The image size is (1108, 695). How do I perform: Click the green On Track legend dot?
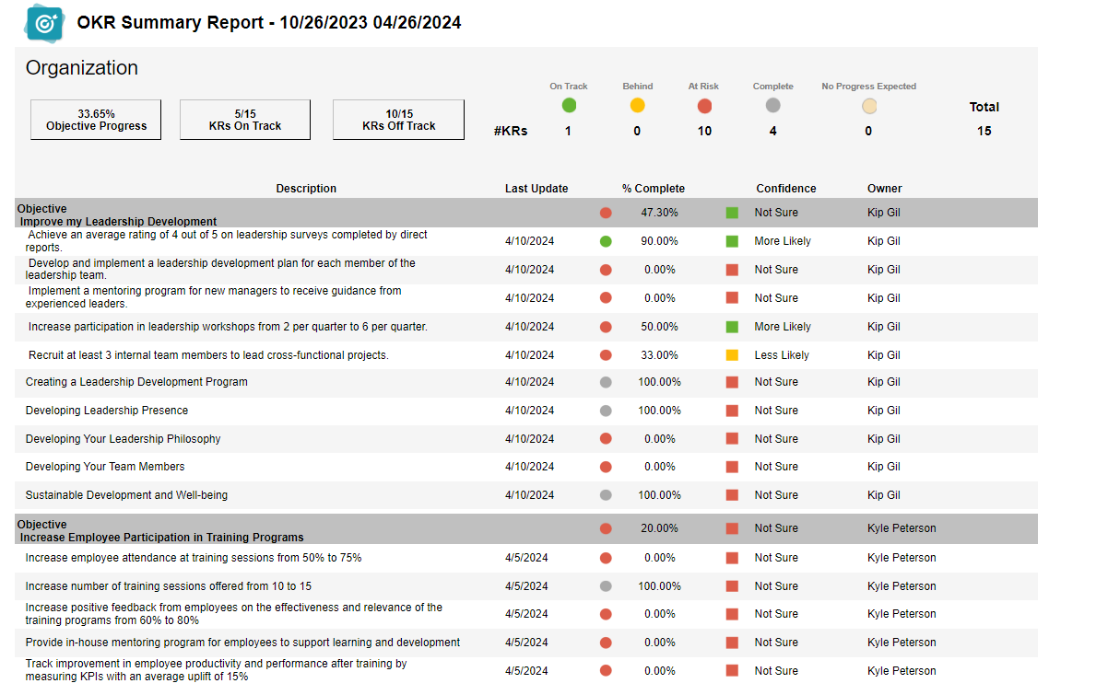pos(569,105)
